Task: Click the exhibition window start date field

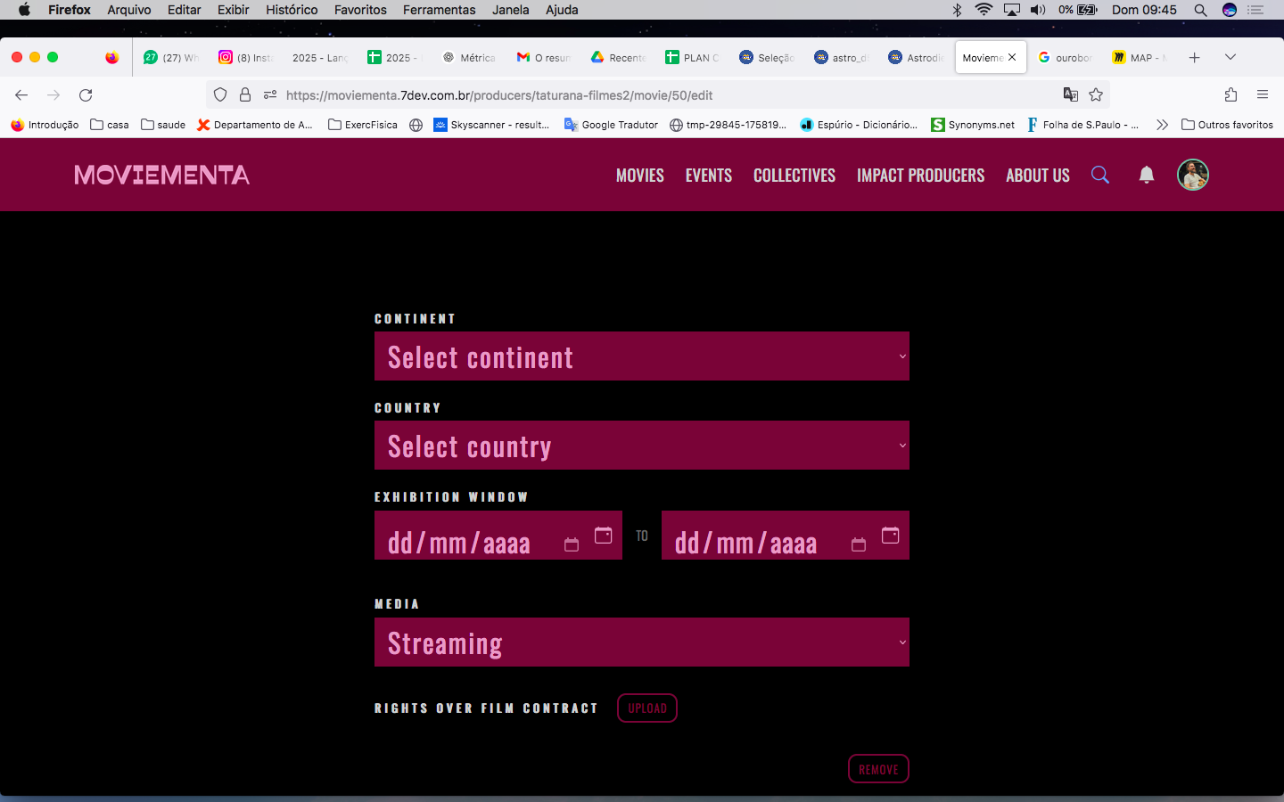Action: (473, 543)
